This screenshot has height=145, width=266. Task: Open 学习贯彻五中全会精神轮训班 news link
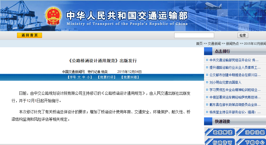[235, 90]
